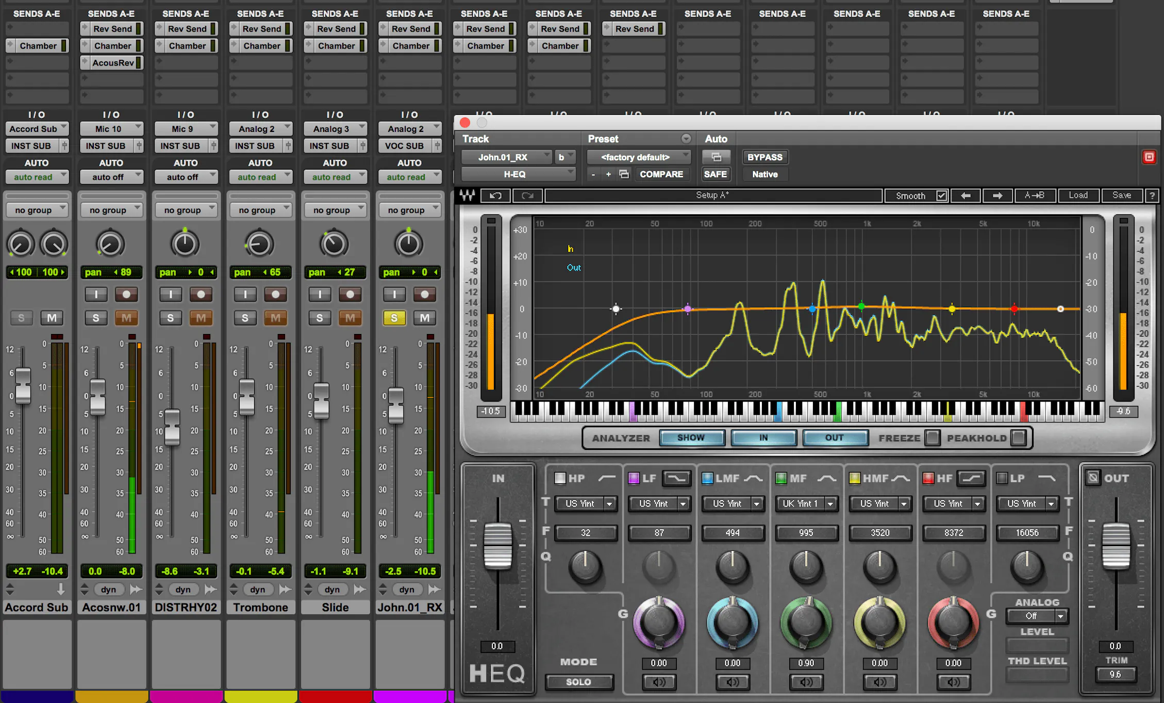The image size is (1164, 703).
Task: Open the Mic 10 input selector
Action: coord(111,129)
